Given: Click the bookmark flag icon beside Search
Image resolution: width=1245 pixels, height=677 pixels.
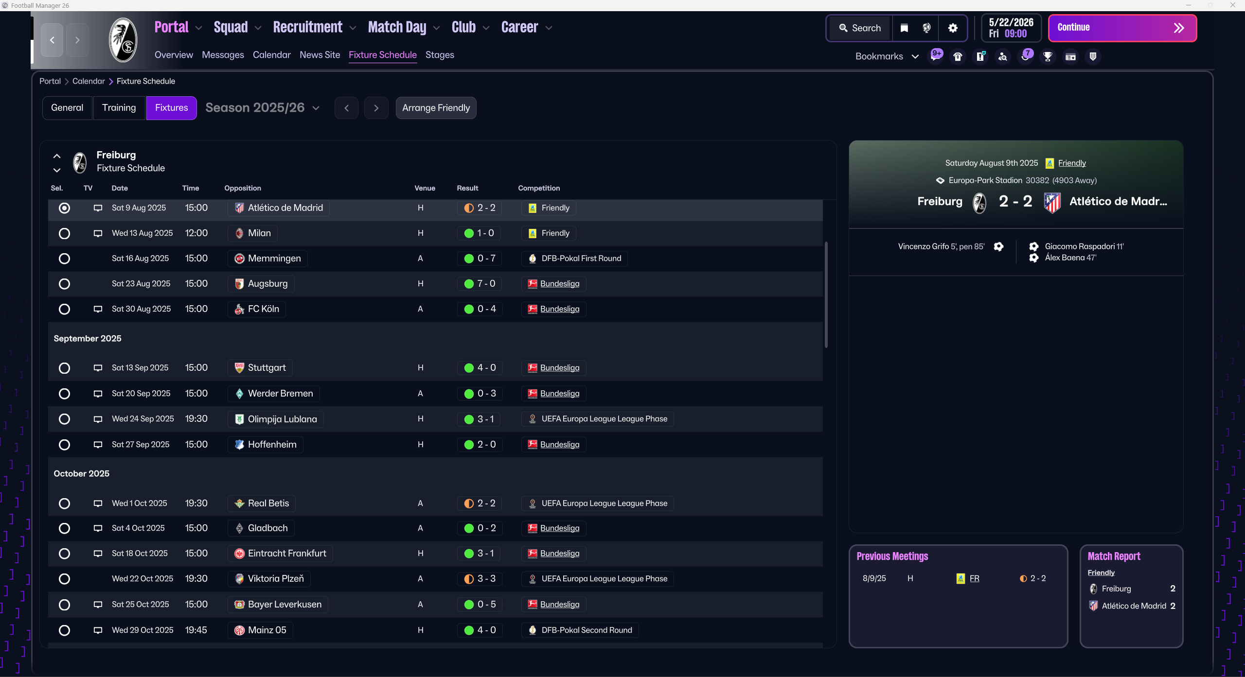Looking at the screenshot, I should point(904,28).
